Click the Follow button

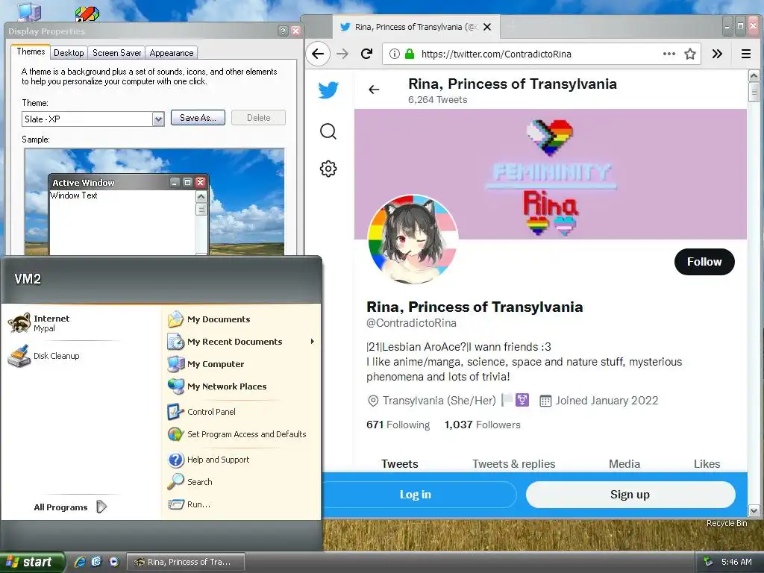pyautogui.click(x=704, y=262)
